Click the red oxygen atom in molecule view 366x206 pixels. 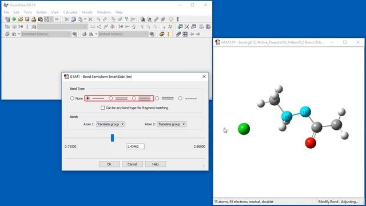(311, 142)
